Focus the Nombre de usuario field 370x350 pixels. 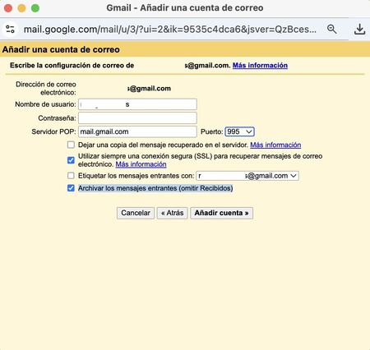tap(137, 104)
